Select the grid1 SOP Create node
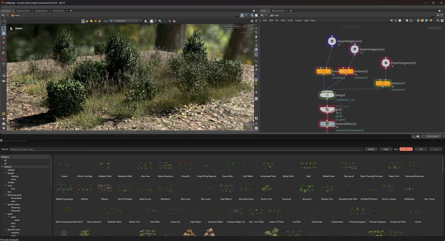 (x=327, y=109)
